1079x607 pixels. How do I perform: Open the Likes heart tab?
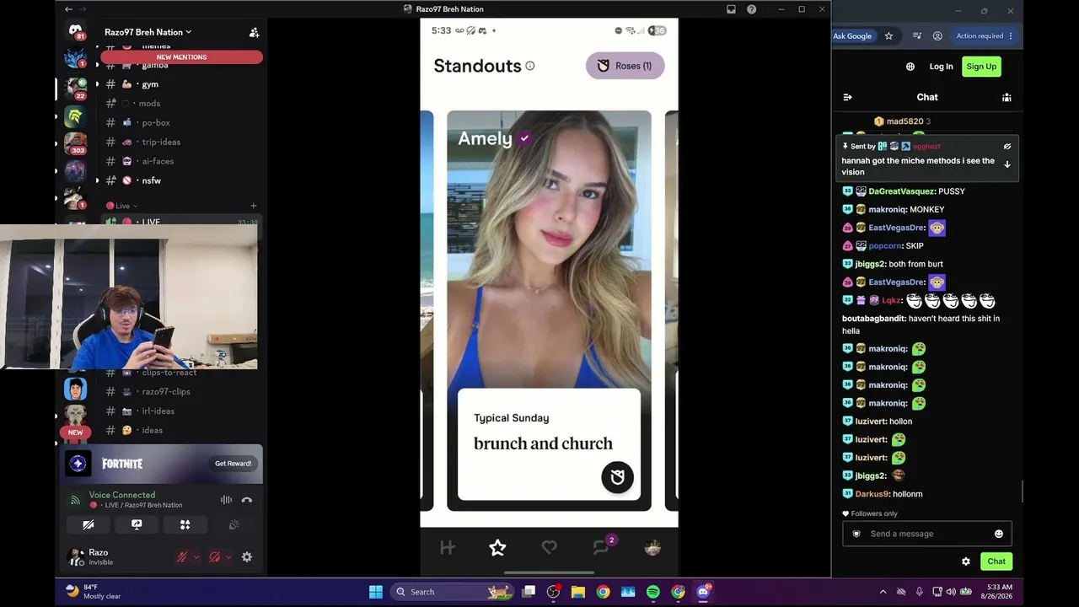550,548
